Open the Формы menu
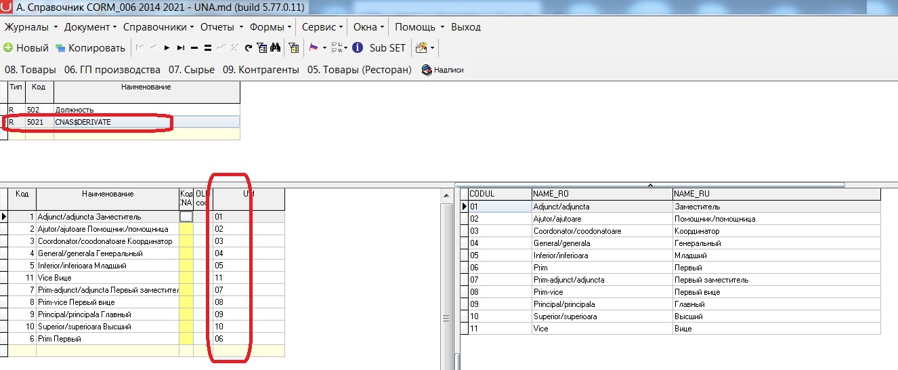 pos(270,27)
